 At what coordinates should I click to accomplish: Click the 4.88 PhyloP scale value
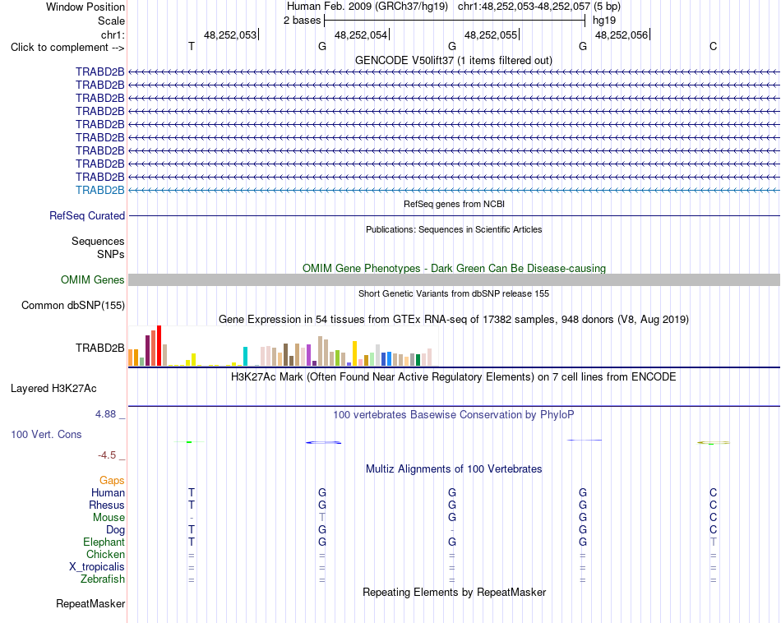(x=105, y=414)
